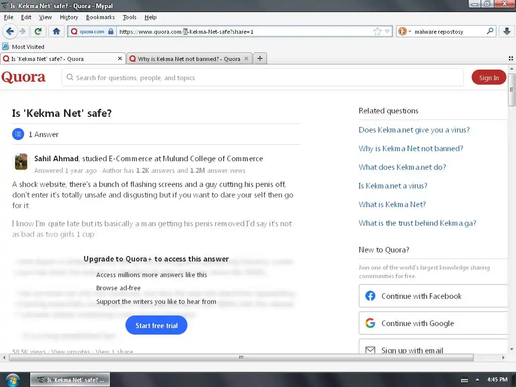516x387 pixels.
Task: Open the Edit menu
Action: (x=26, y=17)
